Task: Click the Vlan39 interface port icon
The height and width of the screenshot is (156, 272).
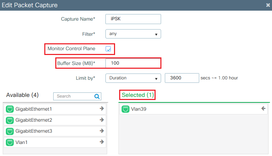Action: coord(125,109)
